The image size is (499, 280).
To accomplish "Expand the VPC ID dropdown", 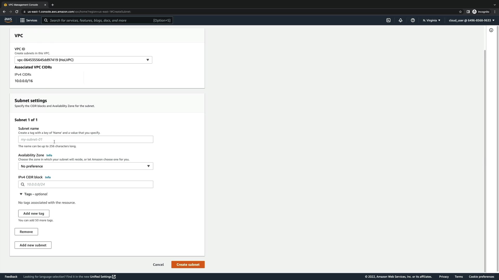I will pos(83,60).
